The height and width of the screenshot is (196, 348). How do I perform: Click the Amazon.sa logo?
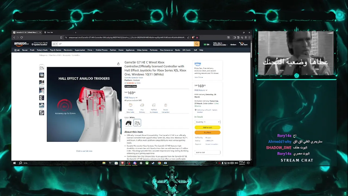[x=21, y=44]
